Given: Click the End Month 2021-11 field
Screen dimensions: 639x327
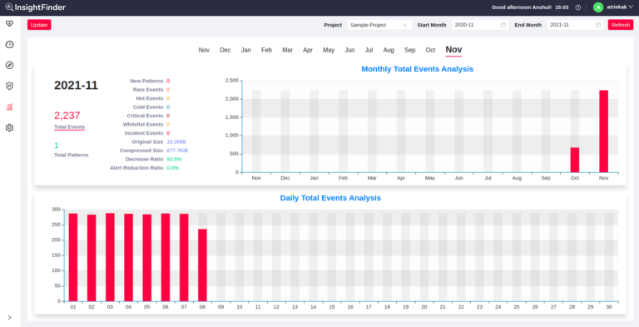Looking at the screenshot, I should click(576, 25).
